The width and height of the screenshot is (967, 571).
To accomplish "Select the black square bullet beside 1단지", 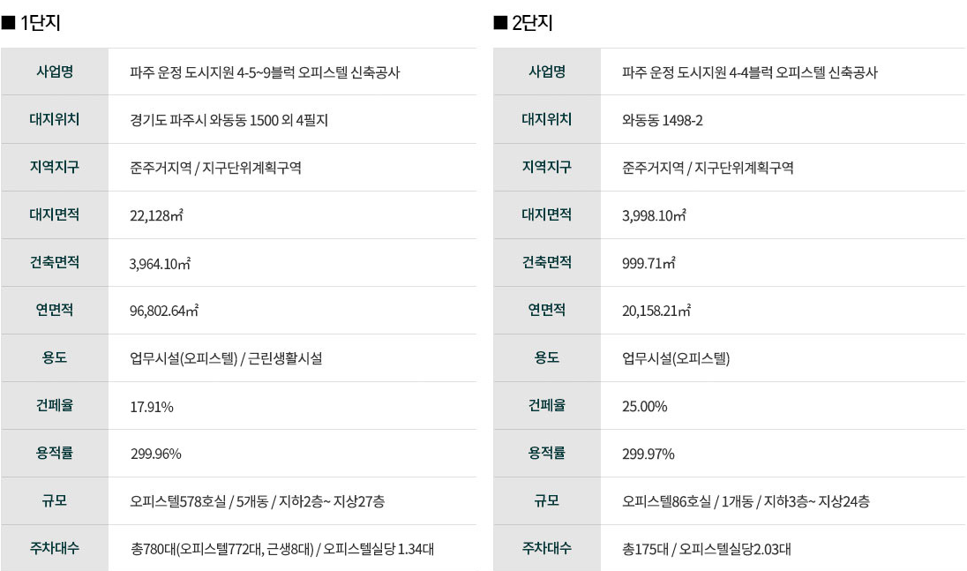I will coord(8,24).
